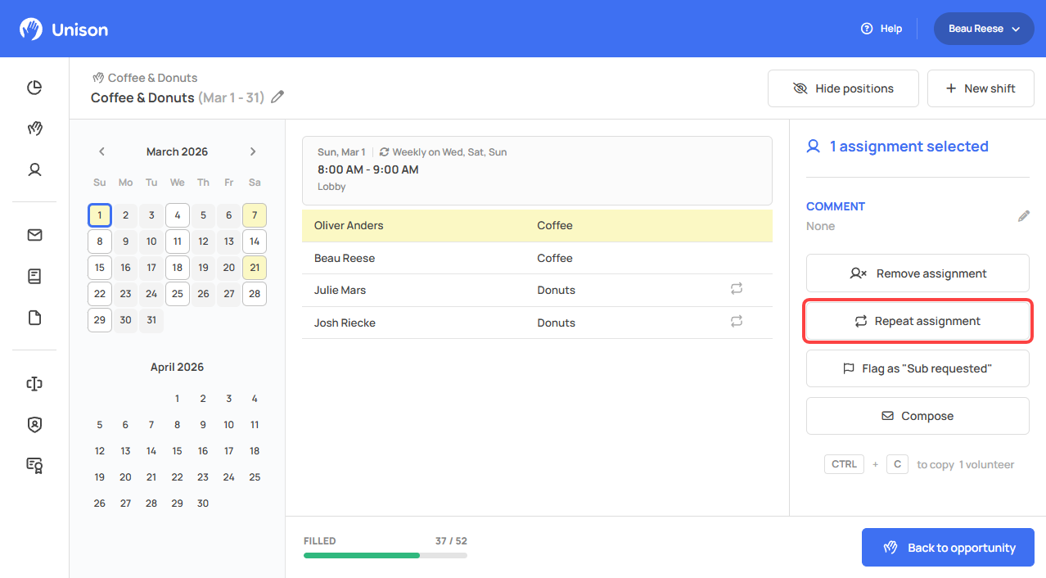Click Remove assignment button
Screen dimensions: 1046x578
(x=918, y=273)
